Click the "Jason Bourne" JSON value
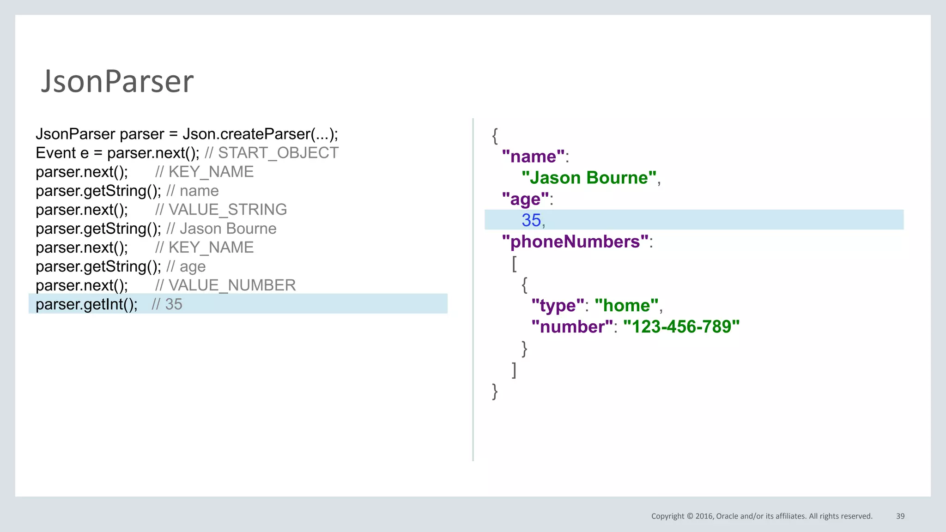Image resolution: width=946 pixels, height=532 pixels. [589, 178]
